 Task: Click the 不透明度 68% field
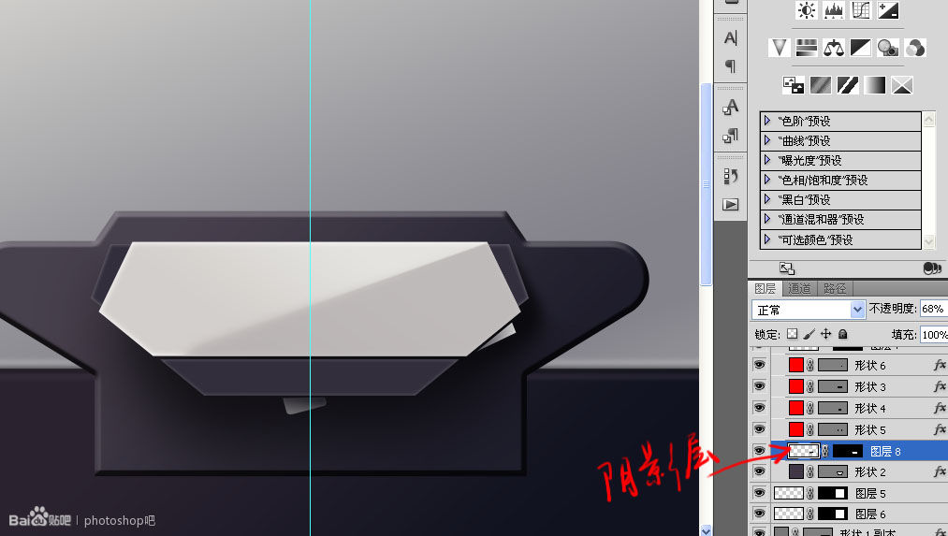(x=933, y=309)
